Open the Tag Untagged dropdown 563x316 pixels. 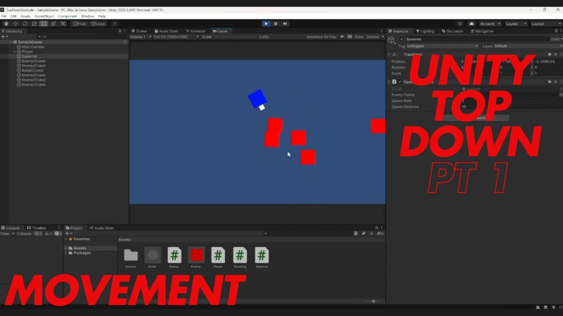pos(442,46)
